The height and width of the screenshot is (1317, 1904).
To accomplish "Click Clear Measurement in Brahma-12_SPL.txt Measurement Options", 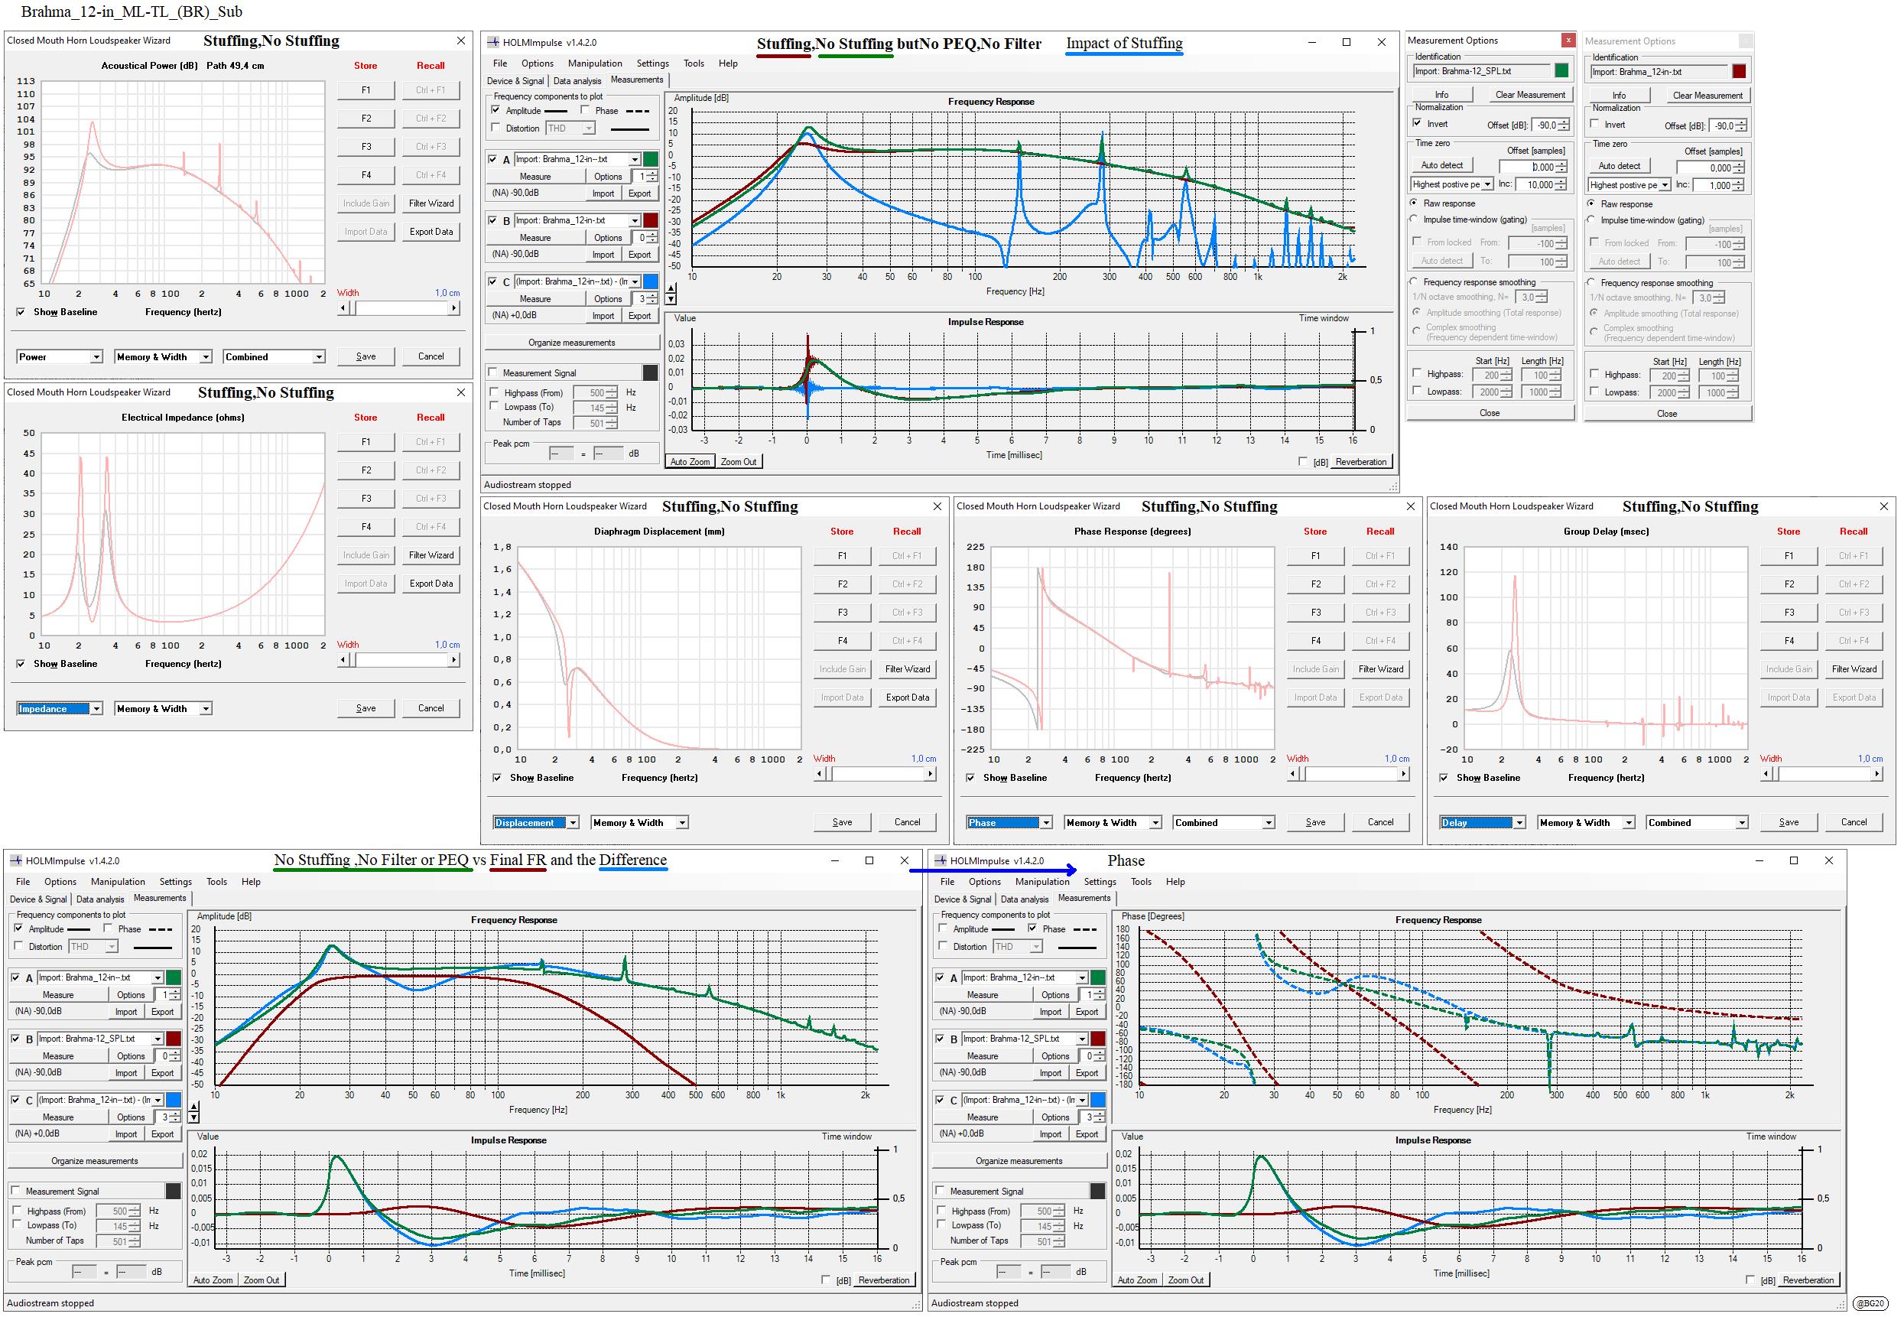I will coord(1530,95).
